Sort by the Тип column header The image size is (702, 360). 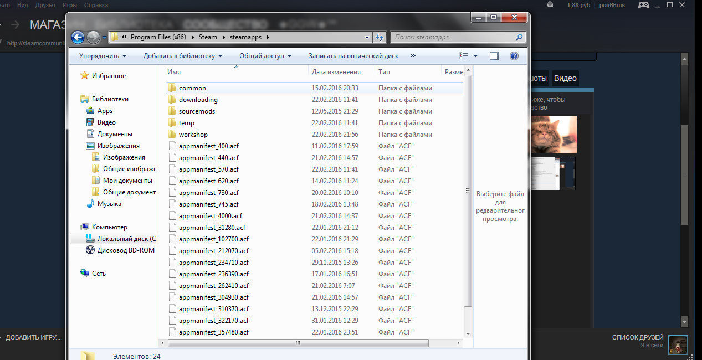click(x=384, y=72)
